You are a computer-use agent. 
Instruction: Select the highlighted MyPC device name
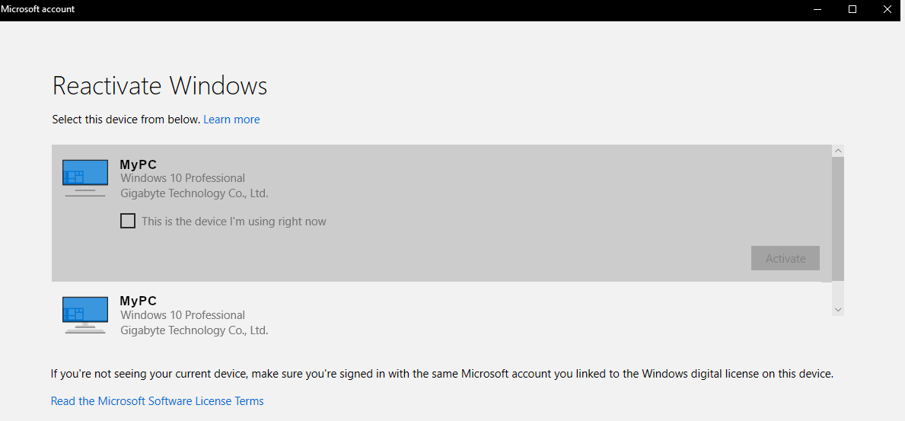(138, 164)
